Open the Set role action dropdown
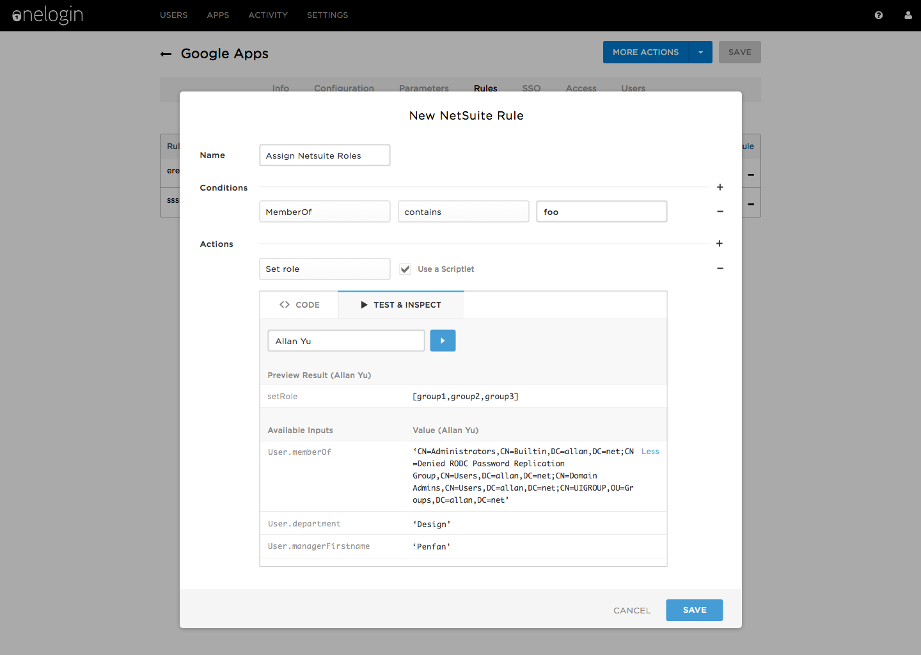921x655 pixels. (x=325, y=269)
